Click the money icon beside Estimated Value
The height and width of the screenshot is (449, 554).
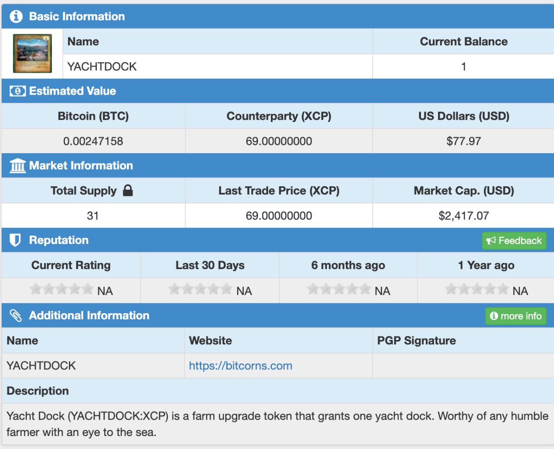[x=18, y=91]
